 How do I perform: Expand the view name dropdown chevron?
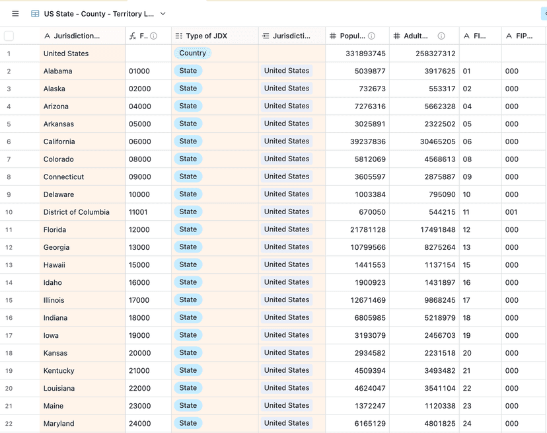[163, 13]
